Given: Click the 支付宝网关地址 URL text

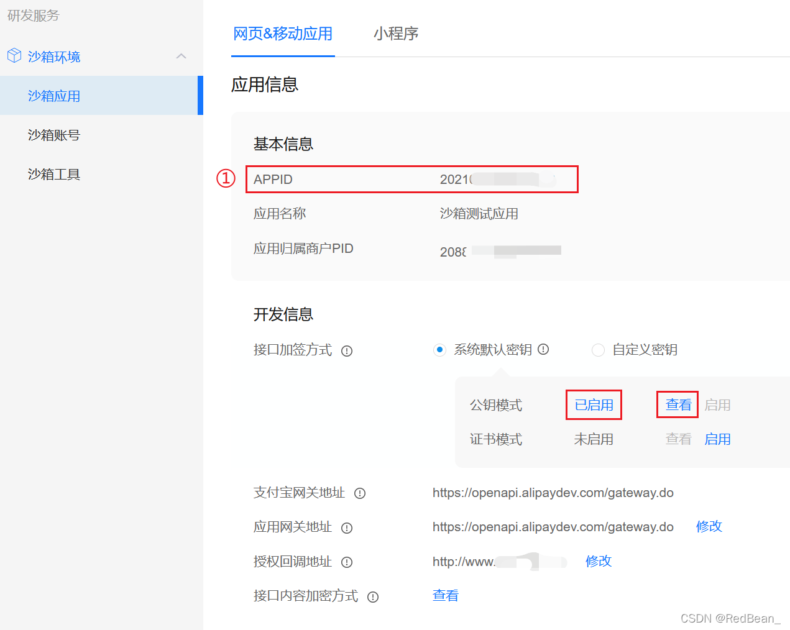Looking at the screenshot, I should point(553,493).
